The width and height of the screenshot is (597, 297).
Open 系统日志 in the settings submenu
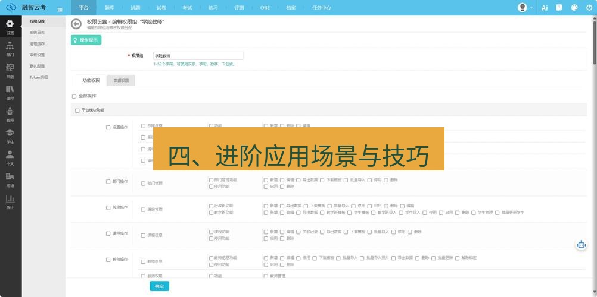(37, 33)
